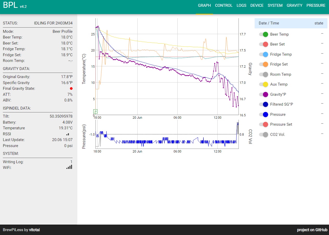Toggle the Aux Temp series switch
Image resolution: width=329 pixels, height=235 pixels.
263,84
